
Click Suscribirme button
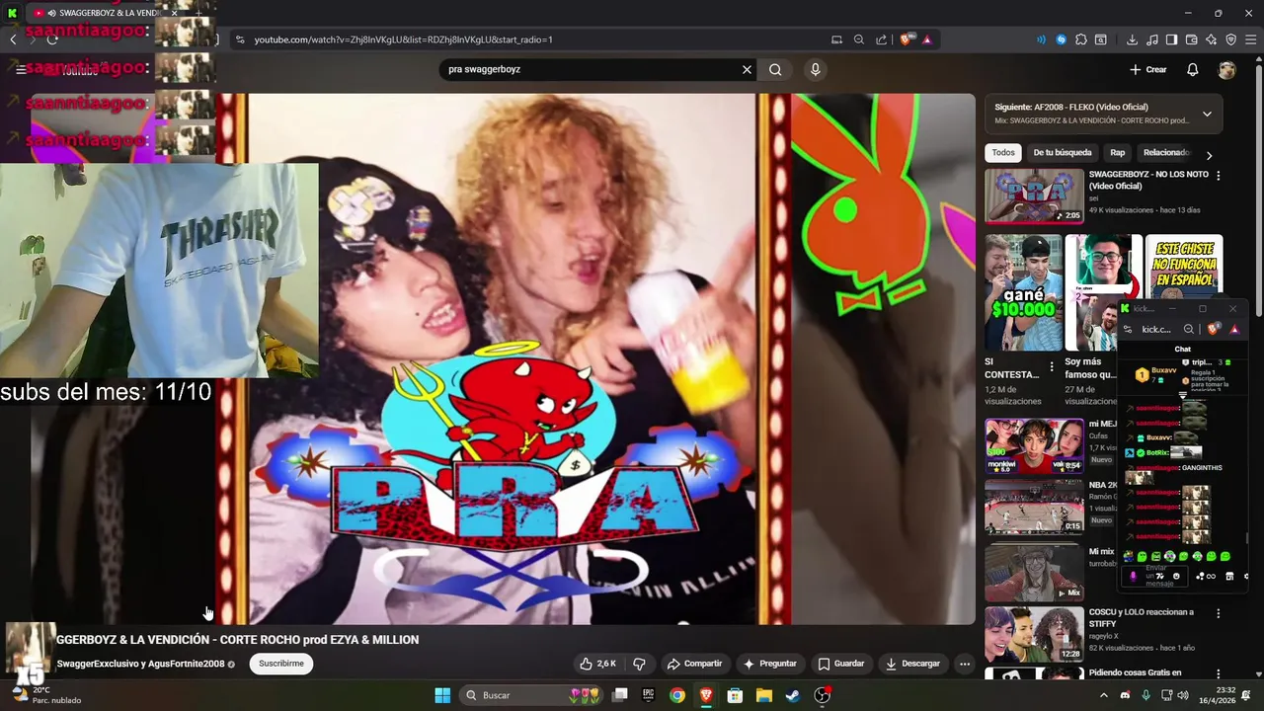pos(281,664)
